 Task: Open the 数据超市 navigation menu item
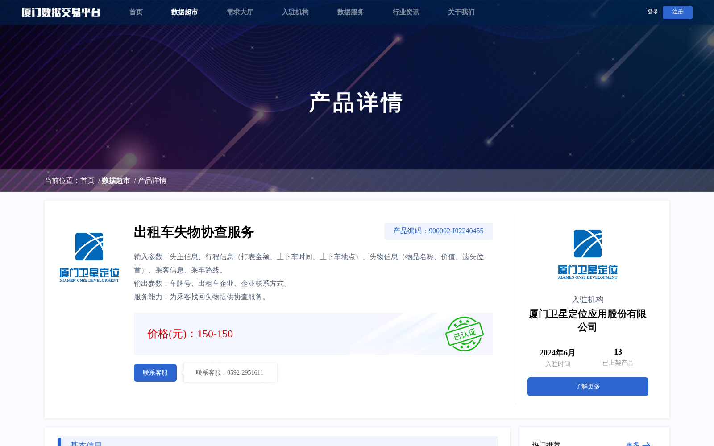(184, 12)
